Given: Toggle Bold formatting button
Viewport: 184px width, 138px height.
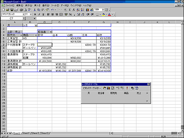Looking at the screenshot, I should [35, 15].
